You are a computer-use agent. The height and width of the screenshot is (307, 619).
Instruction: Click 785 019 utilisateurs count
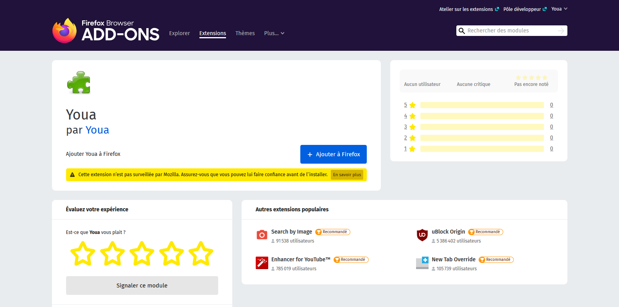tap(296, 269)
